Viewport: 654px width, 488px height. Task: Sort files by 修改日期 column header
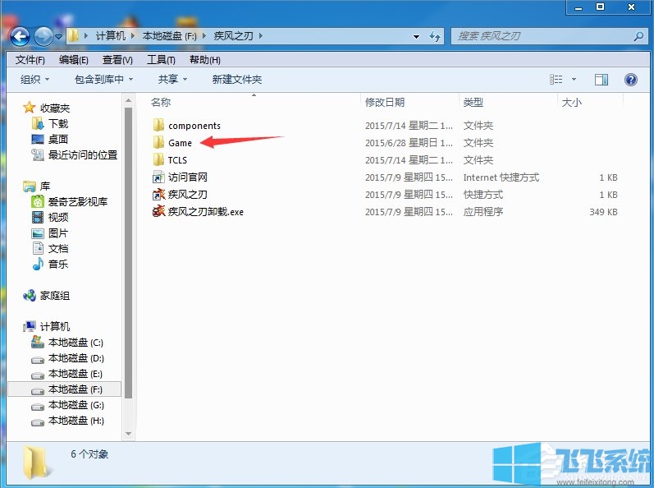(385, 103)
